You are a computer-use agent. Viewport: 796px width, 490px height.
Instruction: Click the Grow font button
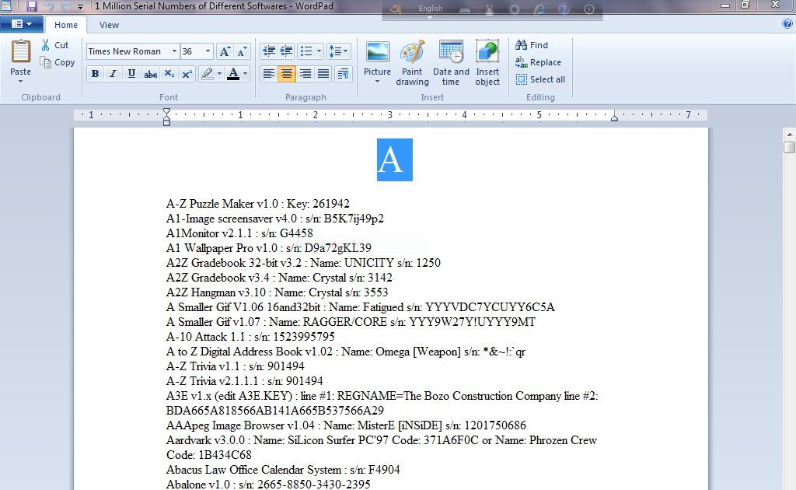click(x=225, y=51)
